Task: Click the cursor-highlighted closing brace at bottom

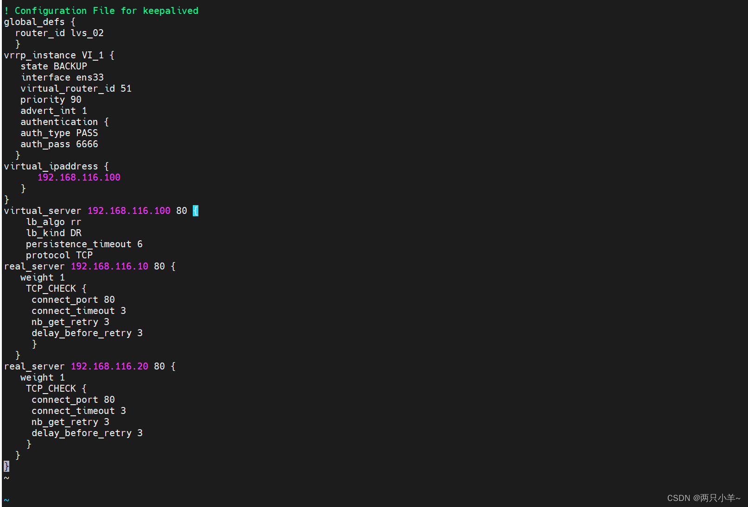Action: (6, 466)
